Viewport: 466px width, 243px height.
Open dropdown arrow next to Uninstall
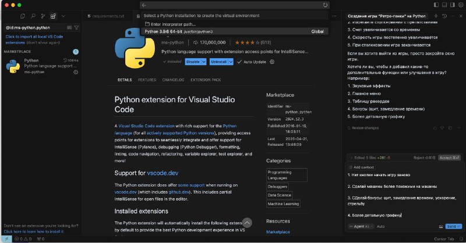click(231, 62)
